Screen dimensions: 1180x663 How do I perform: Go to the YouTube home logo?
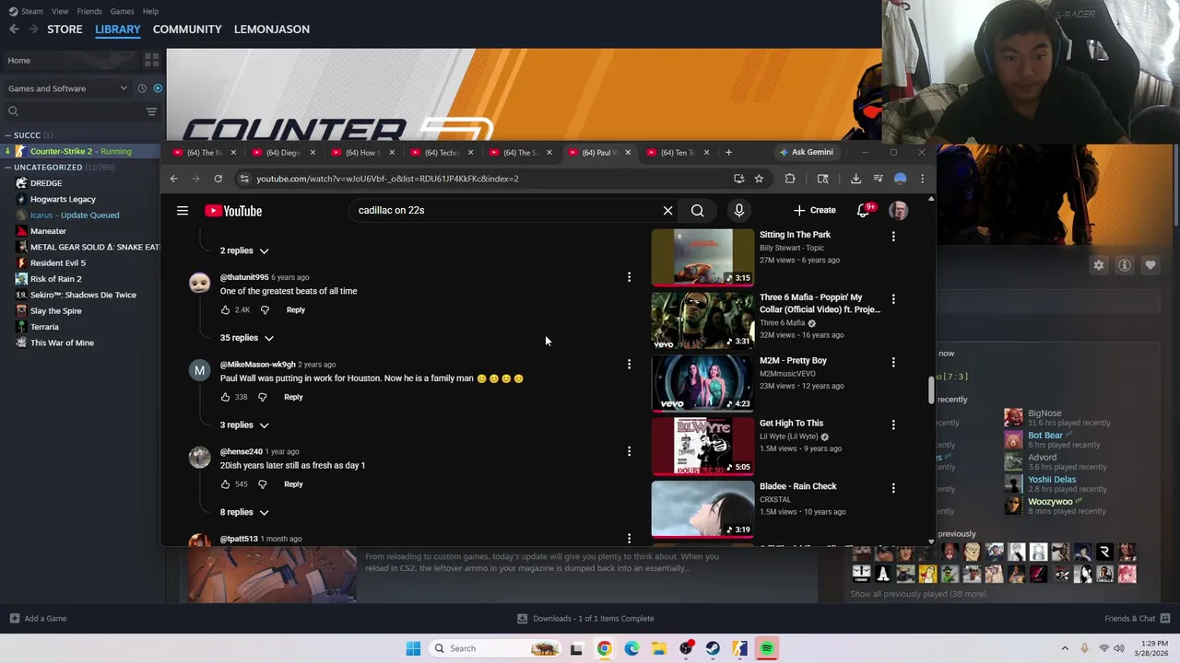click(233, 211)
